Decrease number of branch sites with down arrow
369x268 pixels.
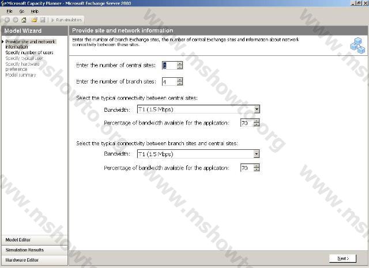pyautogui.click(x=180, y=84)
